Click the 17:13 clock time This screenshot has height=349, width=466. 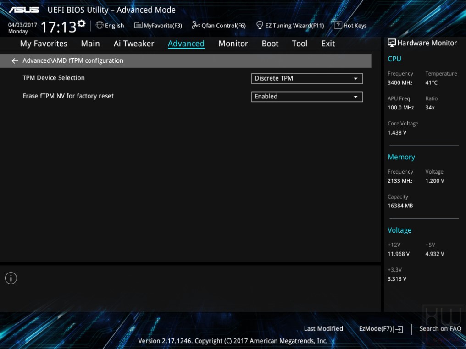59,27
